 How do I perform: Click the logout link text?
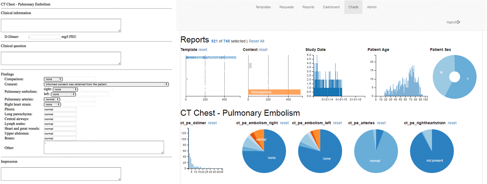451,22
